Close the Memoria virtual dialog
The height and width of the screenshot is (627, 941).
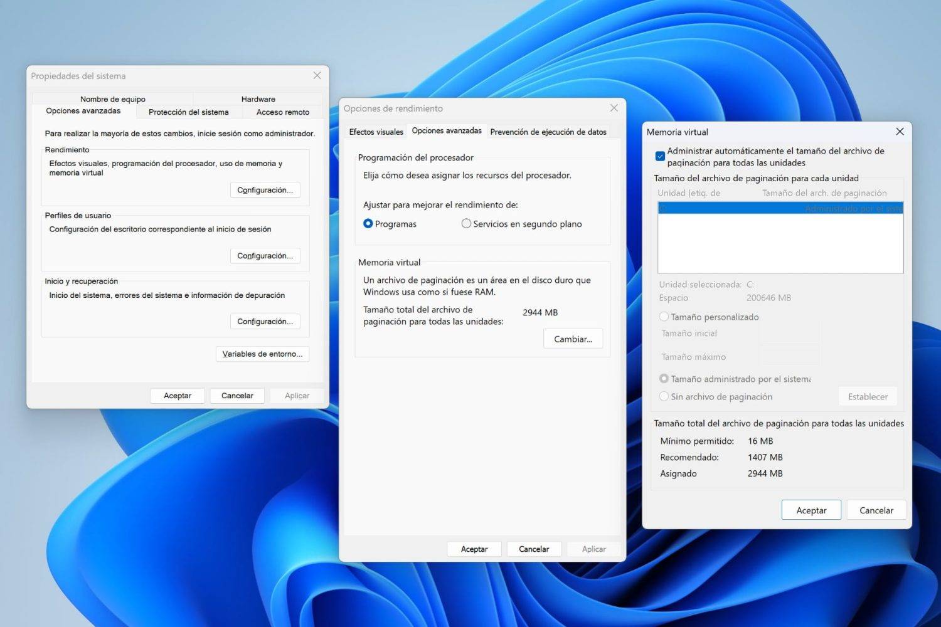[900, 132]
